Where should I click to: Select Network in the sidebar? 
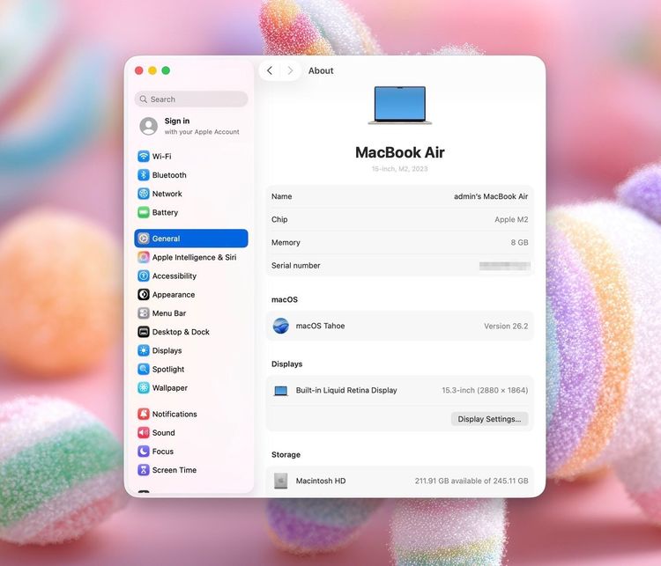click(191, 194)
